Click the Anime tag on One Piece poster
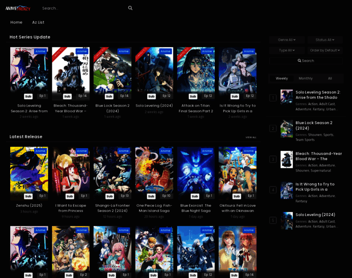The height and width of the screenshot is (278, 352). click(x=165, y=151)
